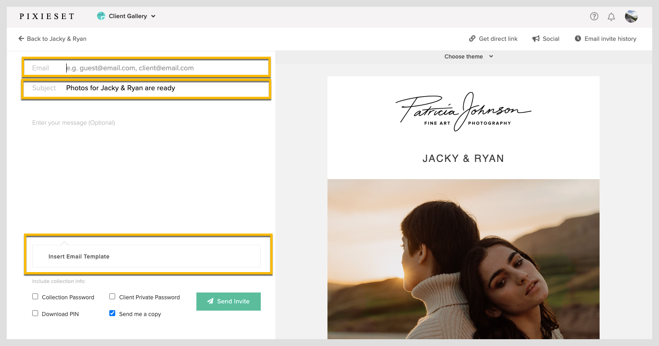Click the megaphone icon beside Social

[x=536, y=39]
